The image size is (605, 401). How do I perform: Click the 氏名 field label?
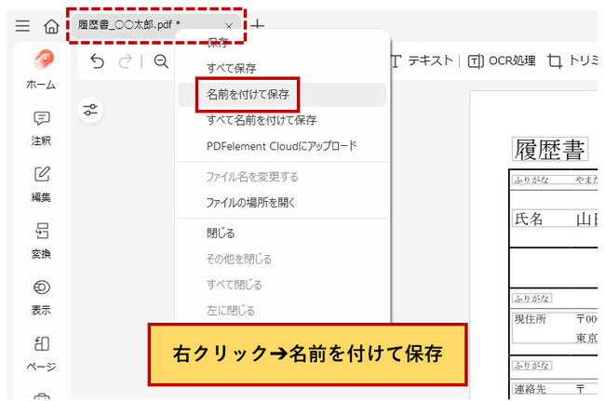pos(529,219)
